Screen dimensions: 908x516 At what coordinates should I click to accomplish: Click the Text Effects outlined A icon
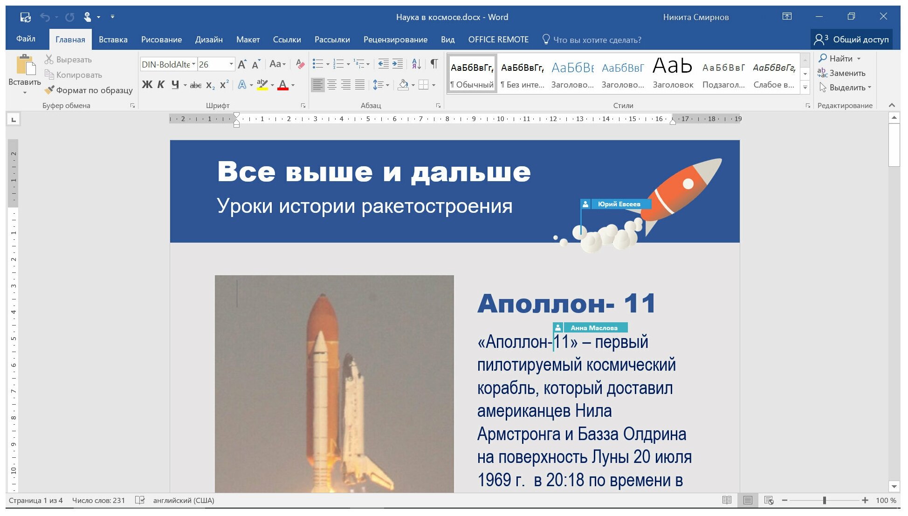(242, 85)
